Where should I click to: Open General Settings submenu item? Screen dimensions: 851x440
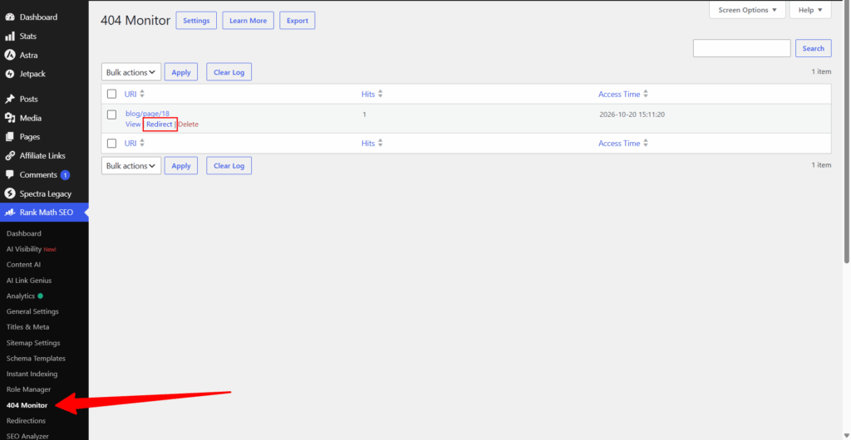[x=32, y=311]
